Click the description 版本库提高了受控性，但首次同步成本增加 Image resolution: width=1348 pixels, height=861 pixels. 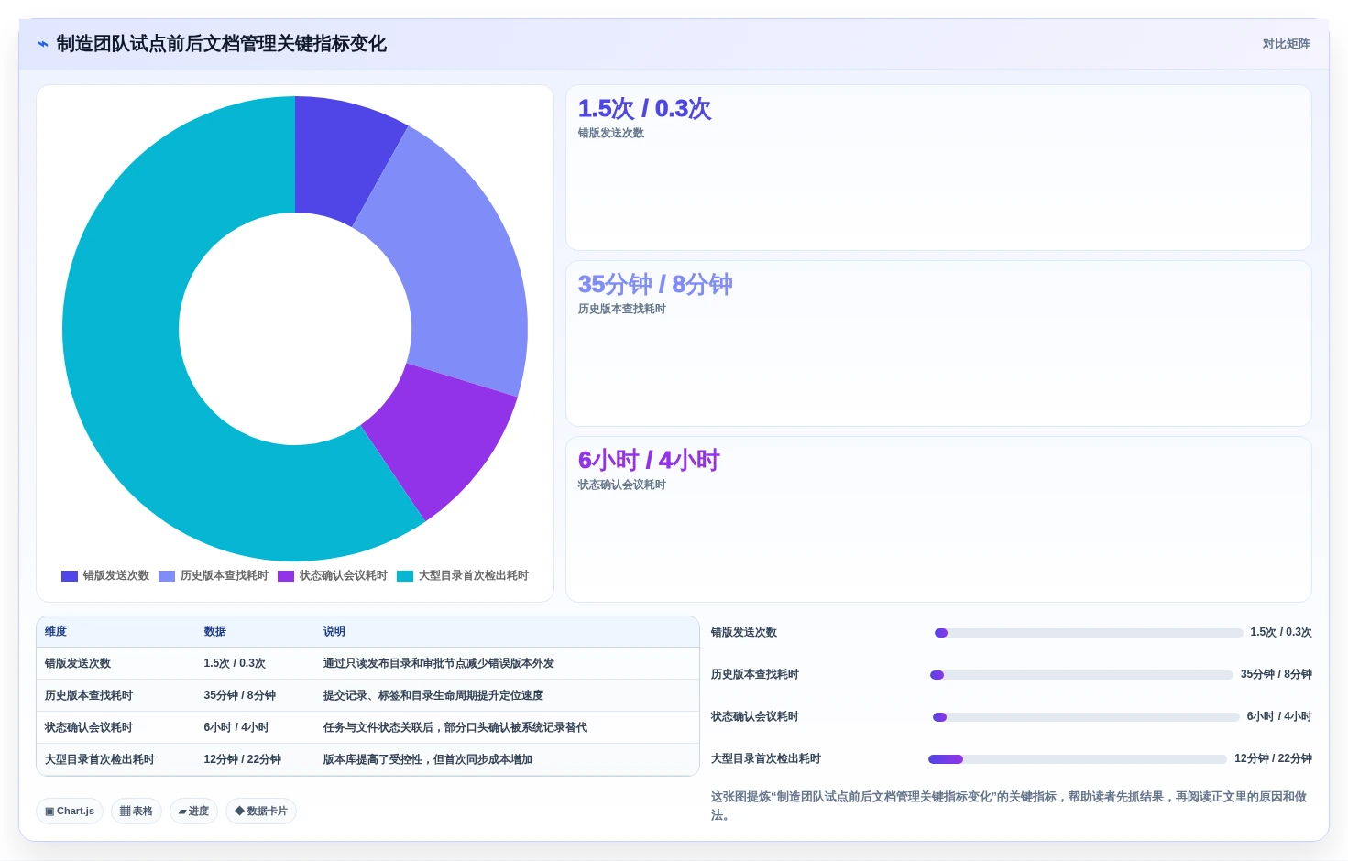[428, 759]
